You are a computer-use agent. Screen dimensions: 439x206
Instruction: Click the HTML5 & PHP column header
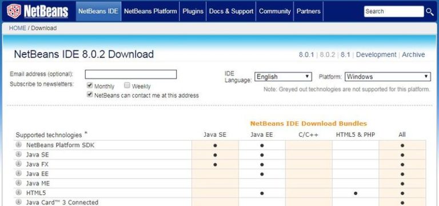point(356,135)
